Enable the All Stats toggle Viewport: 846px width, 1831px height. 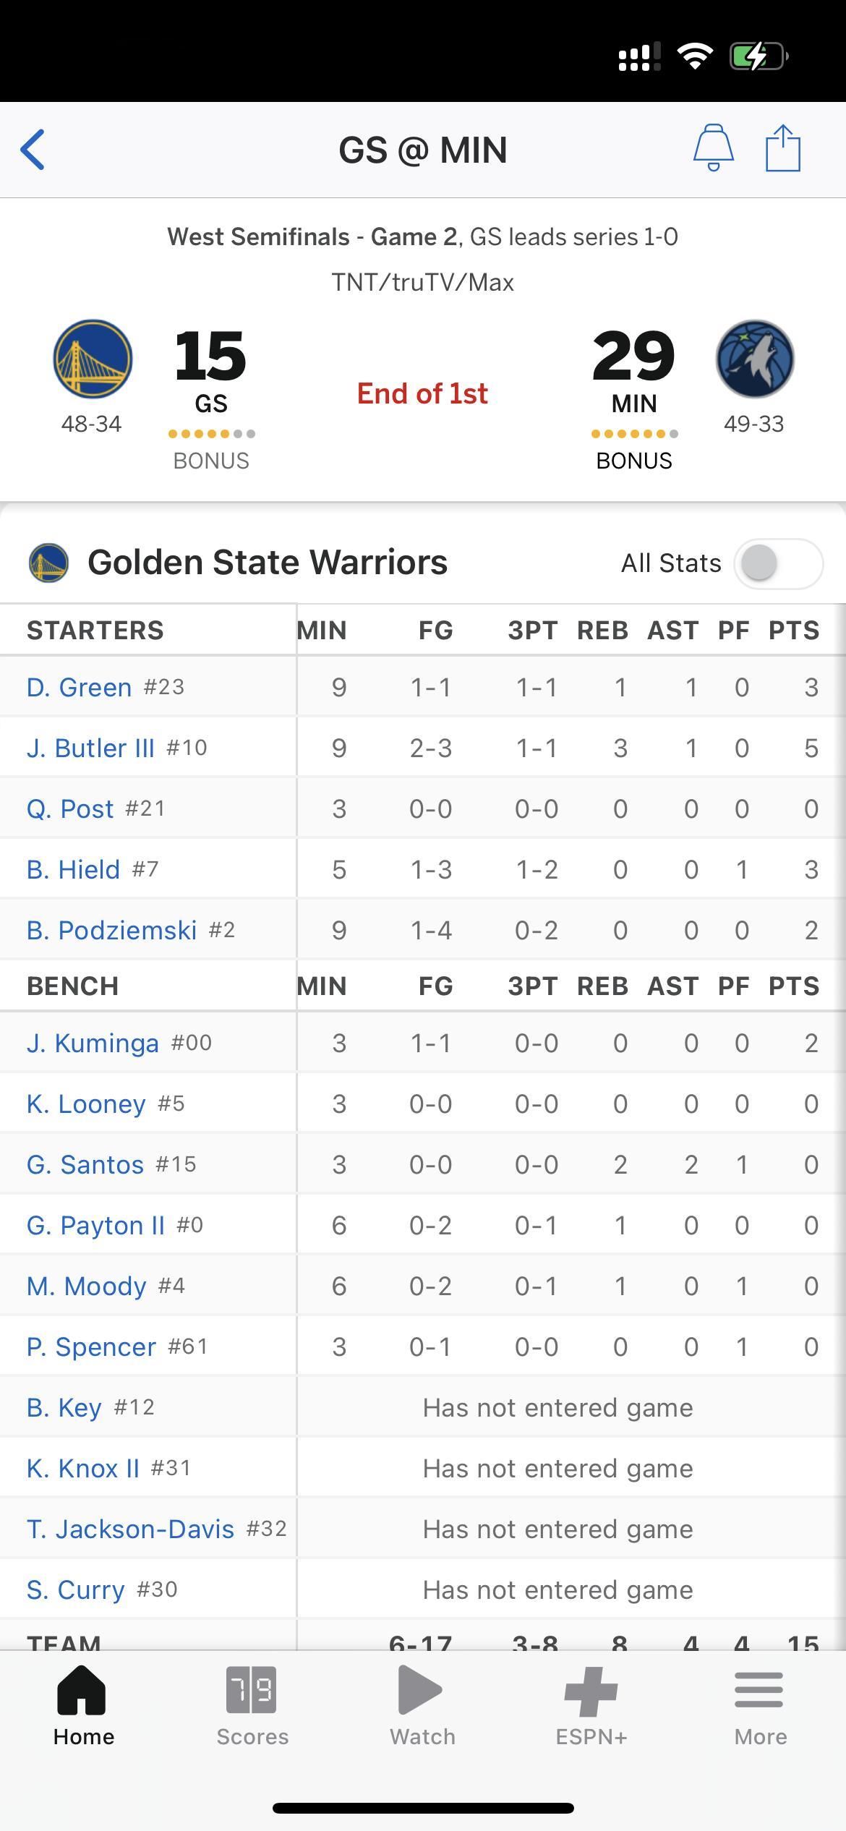(779, 563)
